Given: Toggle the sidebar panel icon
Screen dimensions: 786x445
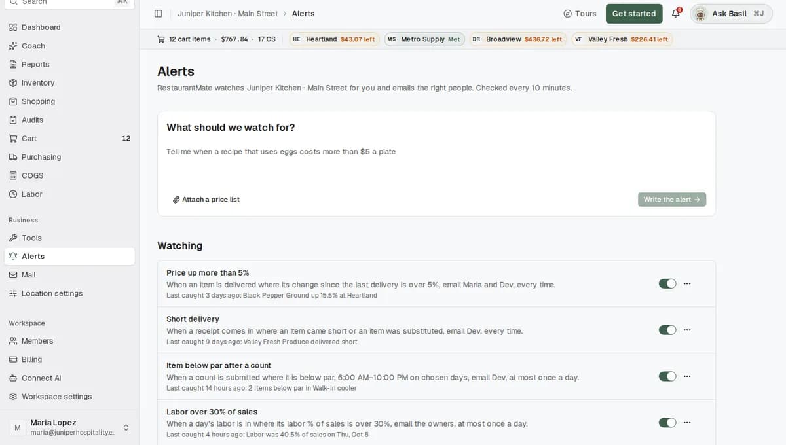Looking at the screenshot, I should click(159, 14).
